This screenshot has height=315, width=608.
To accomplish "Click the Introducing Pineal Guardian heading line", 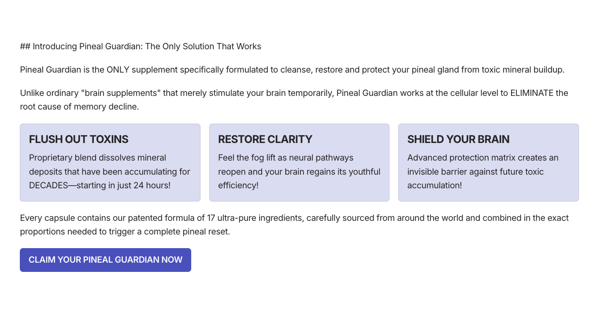I will point(141,47).
